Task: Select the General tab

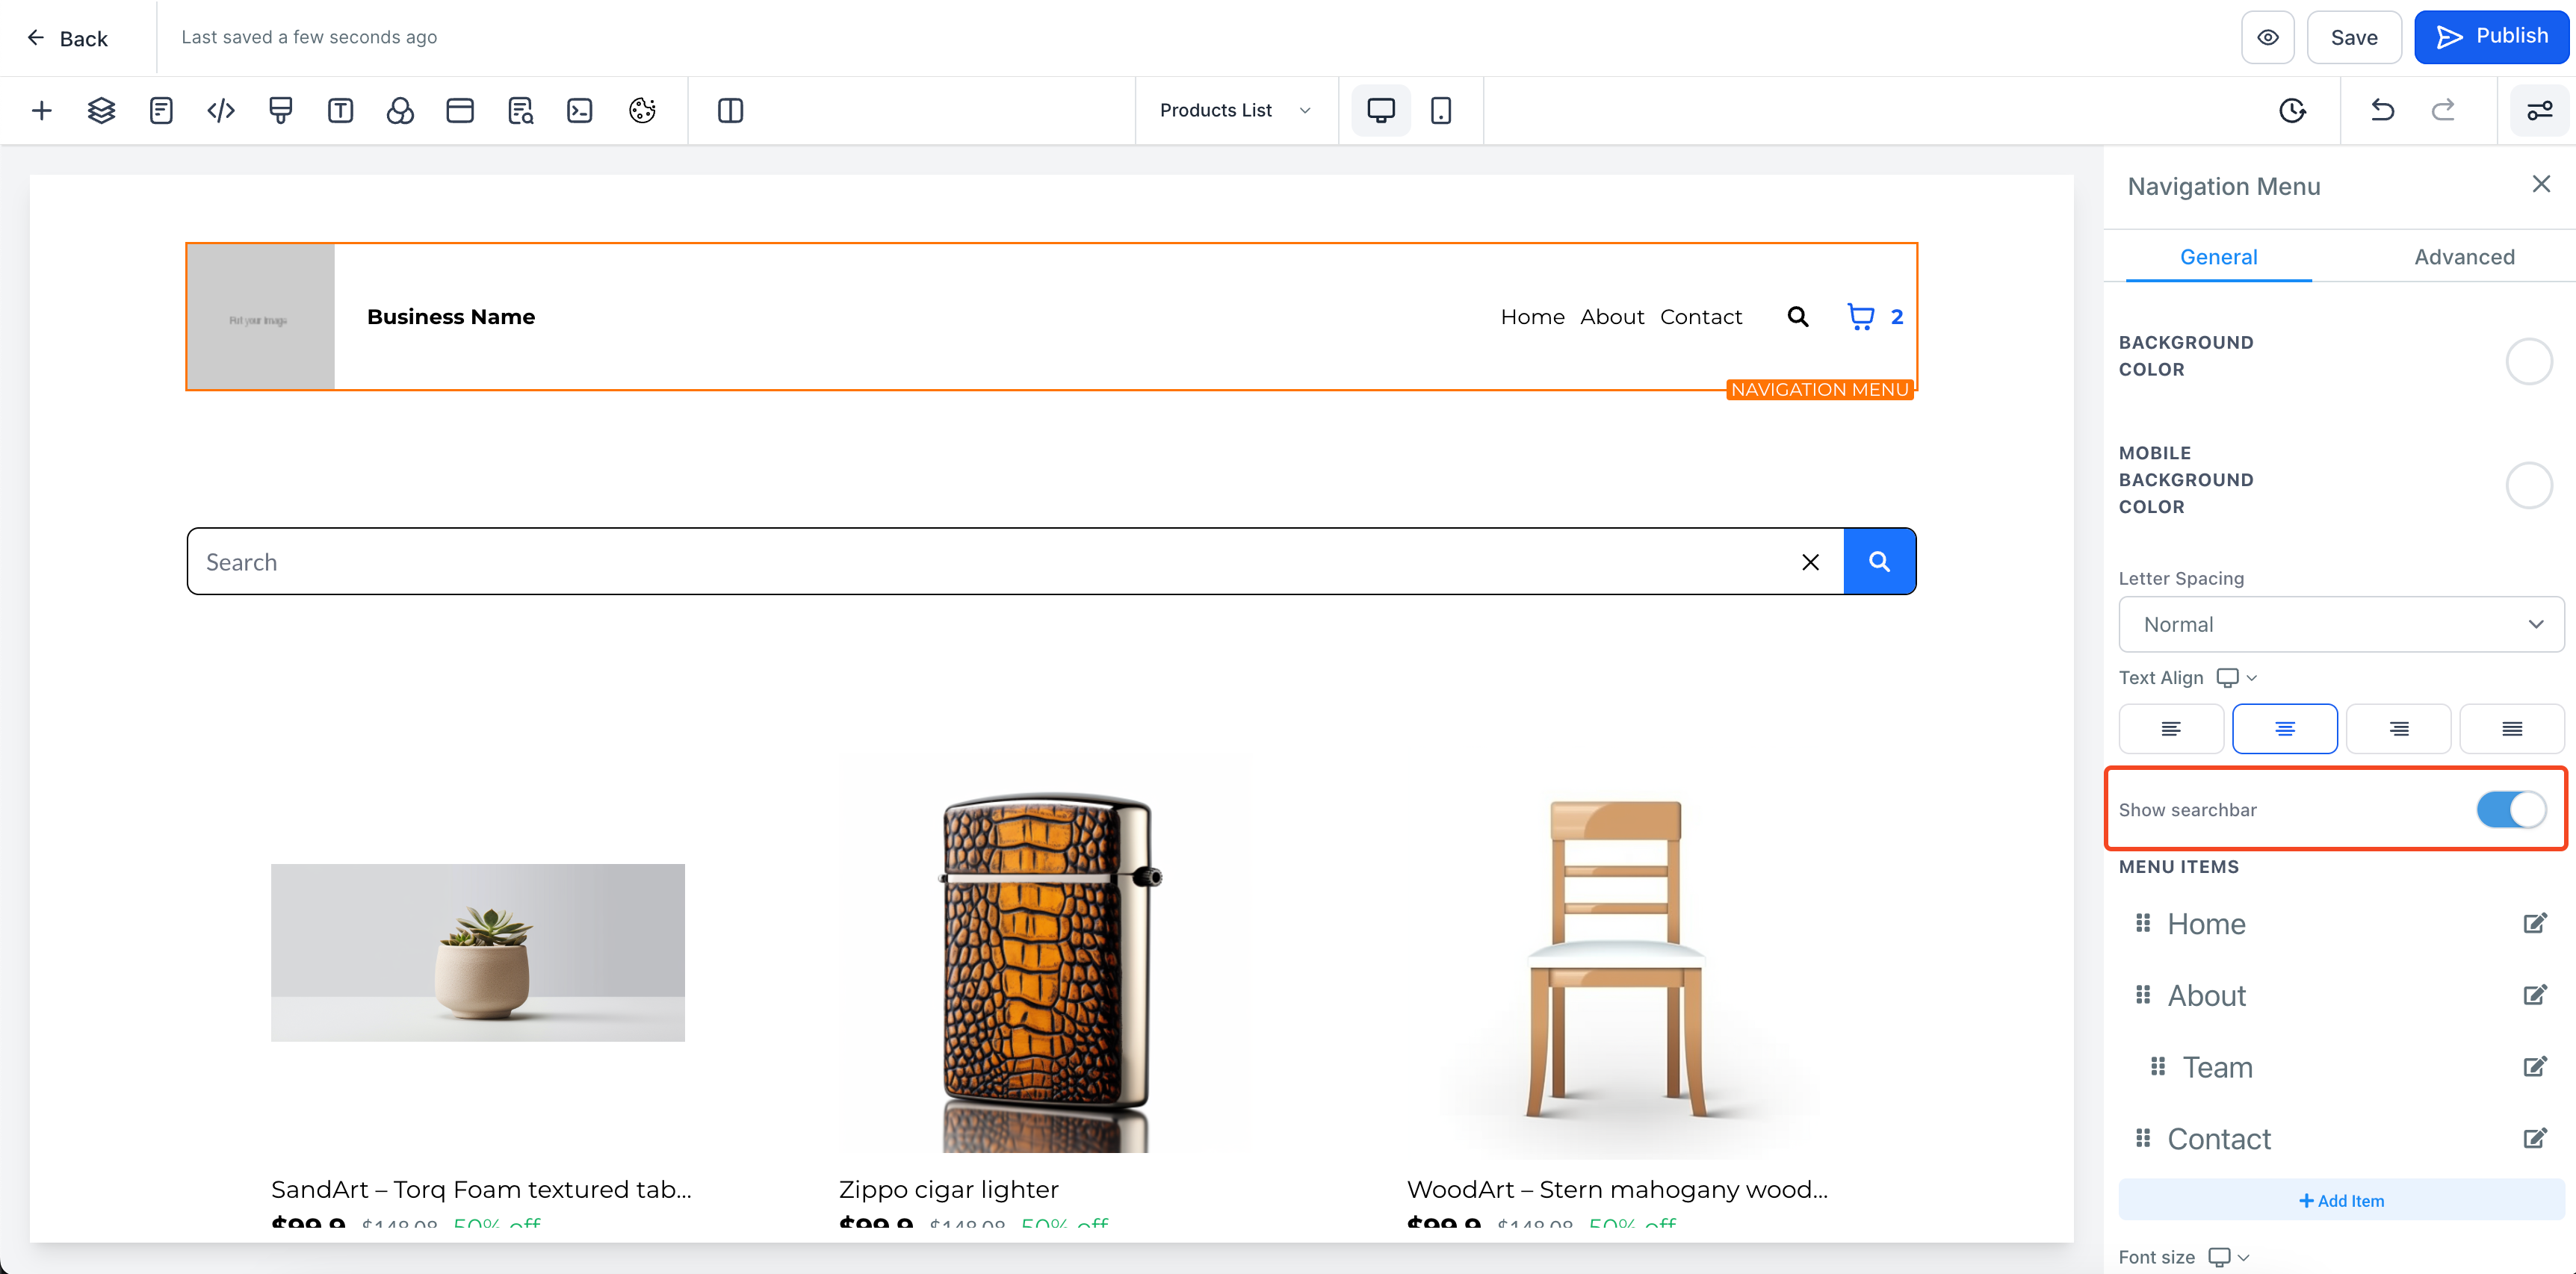Action: [x=2218, y=257]
